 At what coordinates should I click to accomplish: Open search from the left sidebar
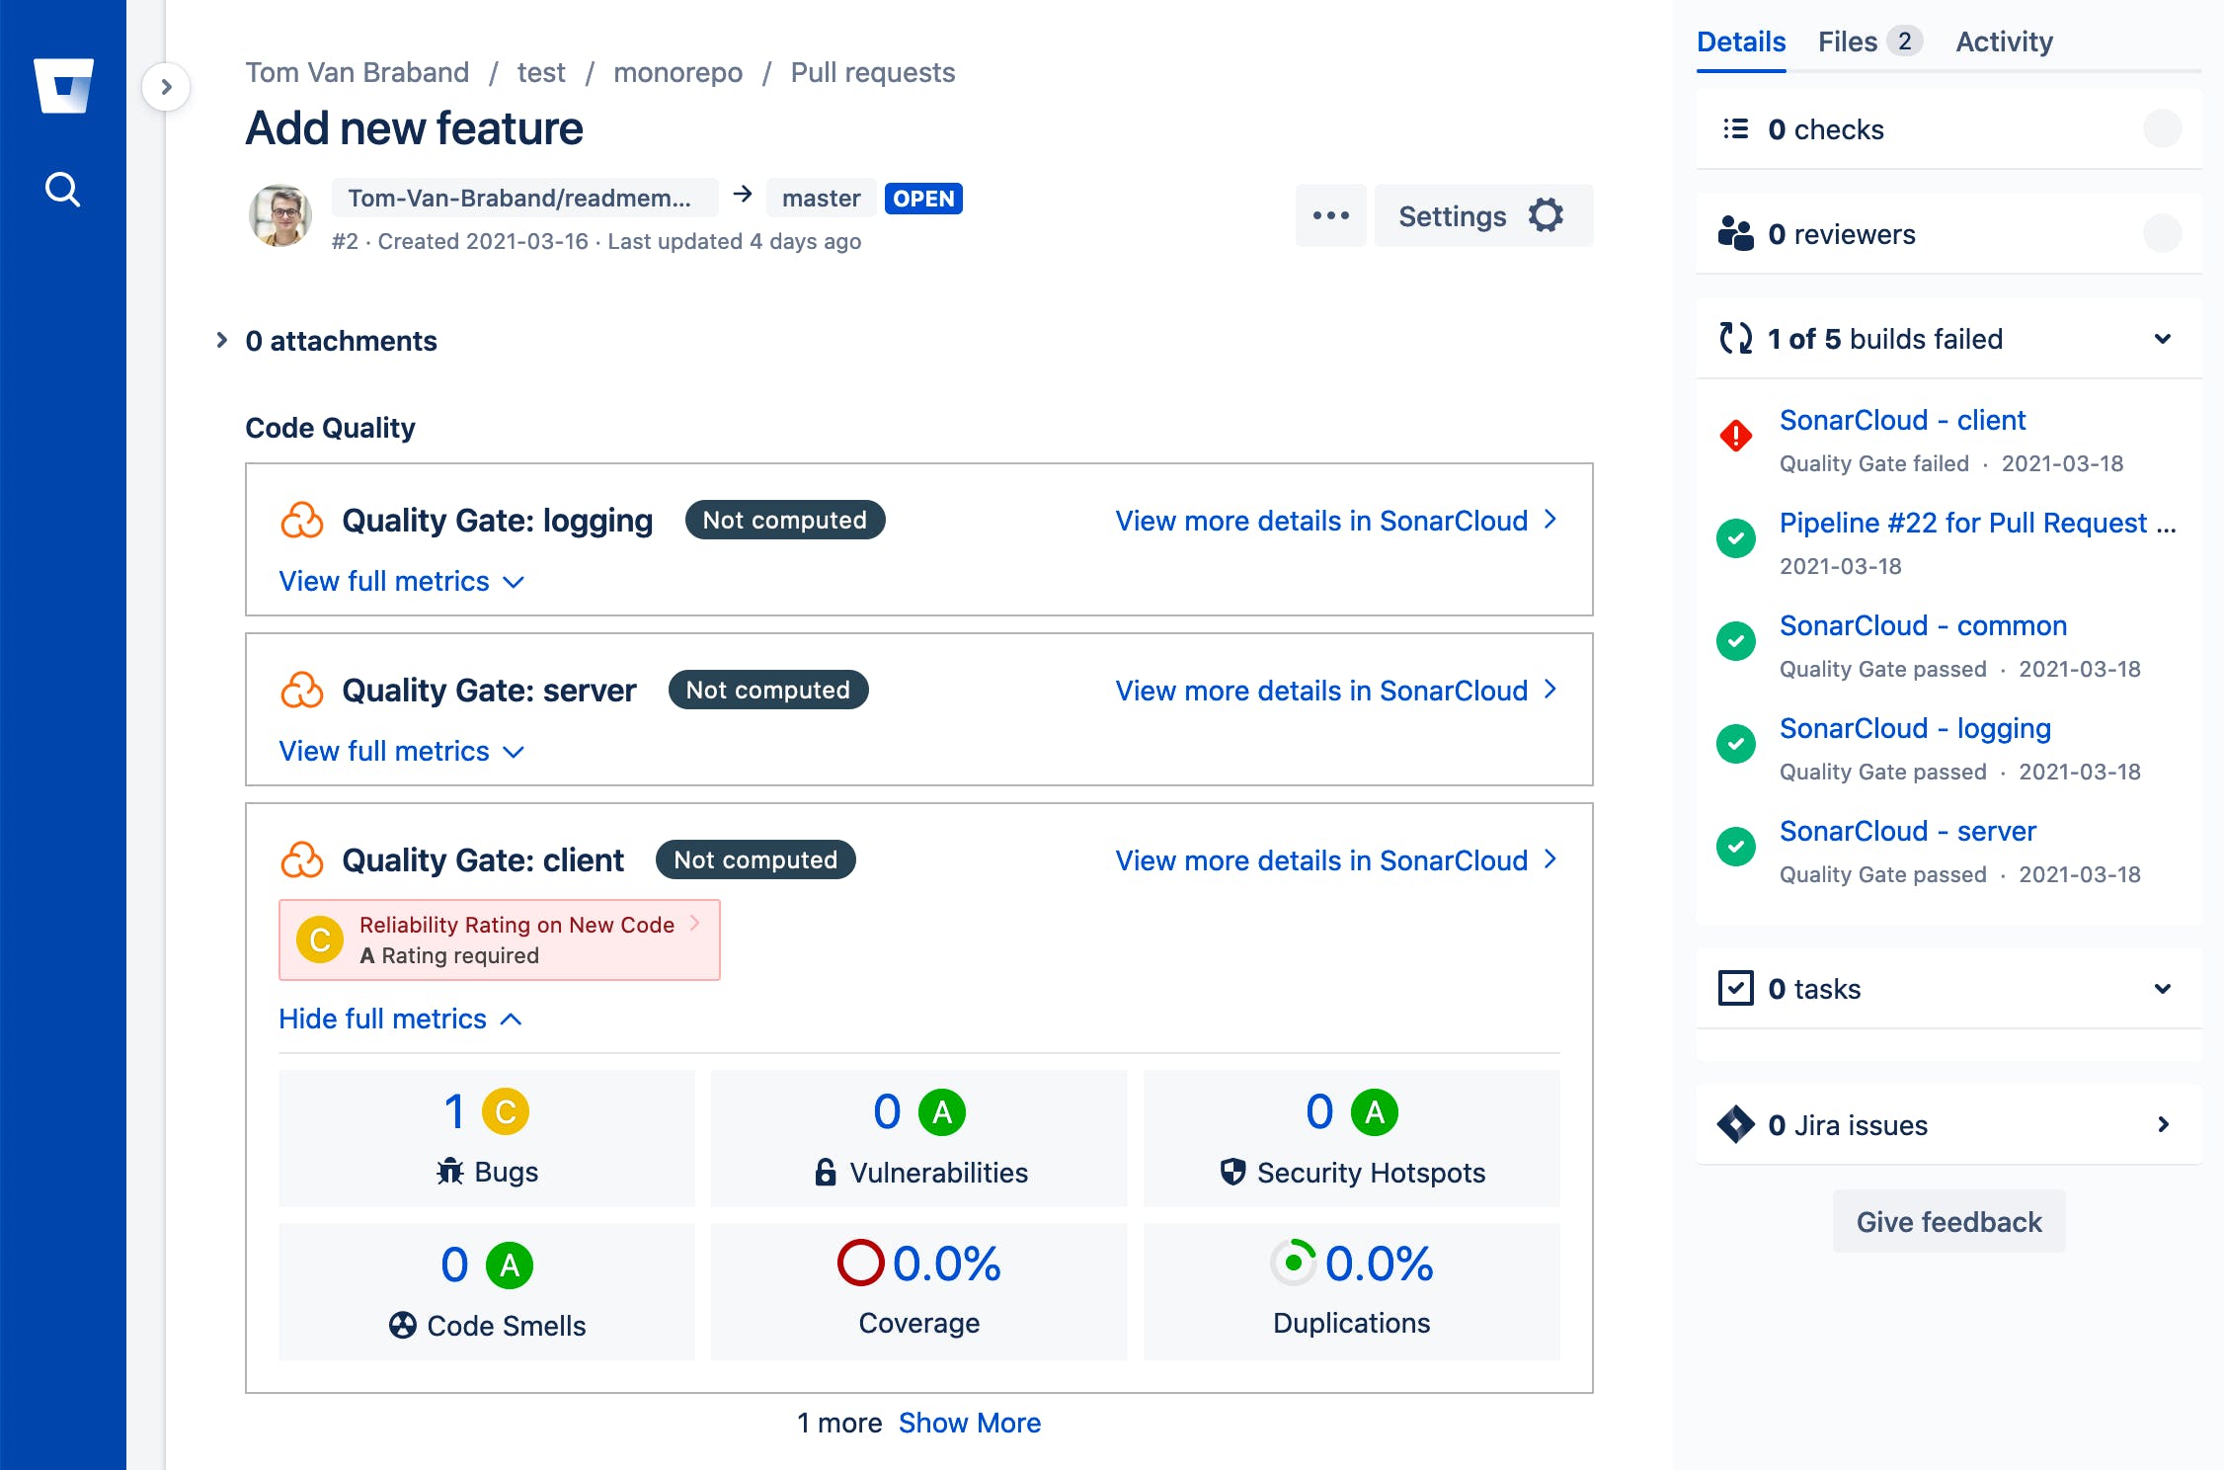click(62, 189)
